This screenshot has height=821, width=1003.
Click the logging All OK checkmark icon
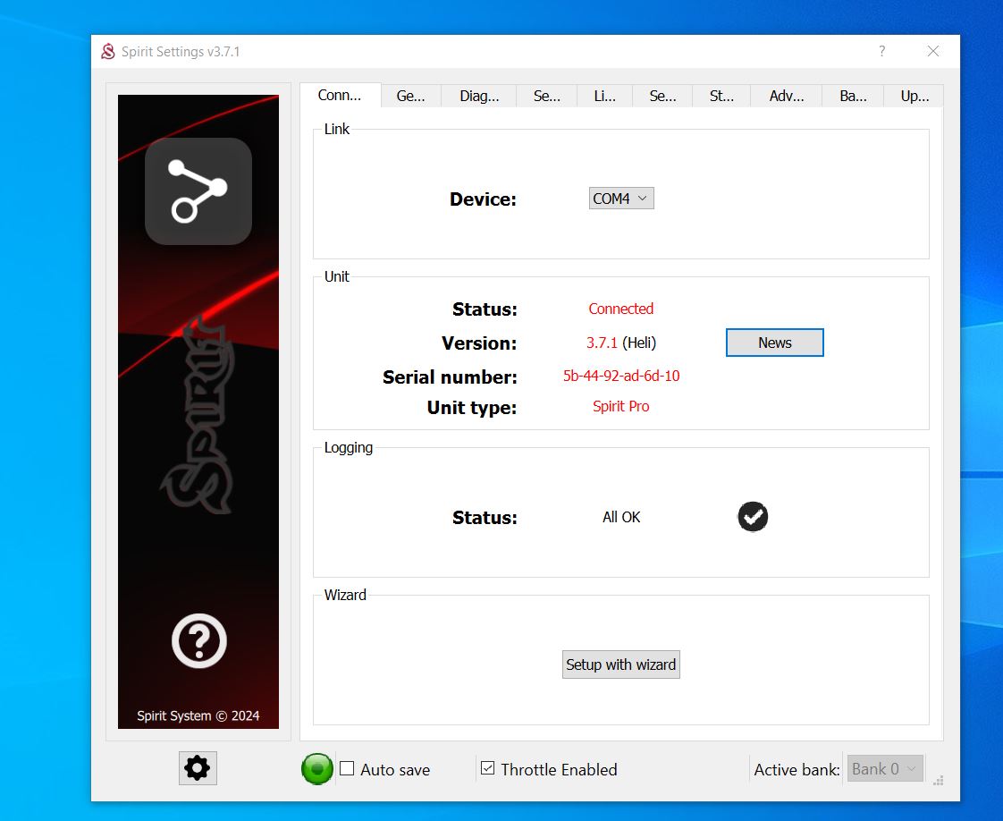(x=753, y=517)
